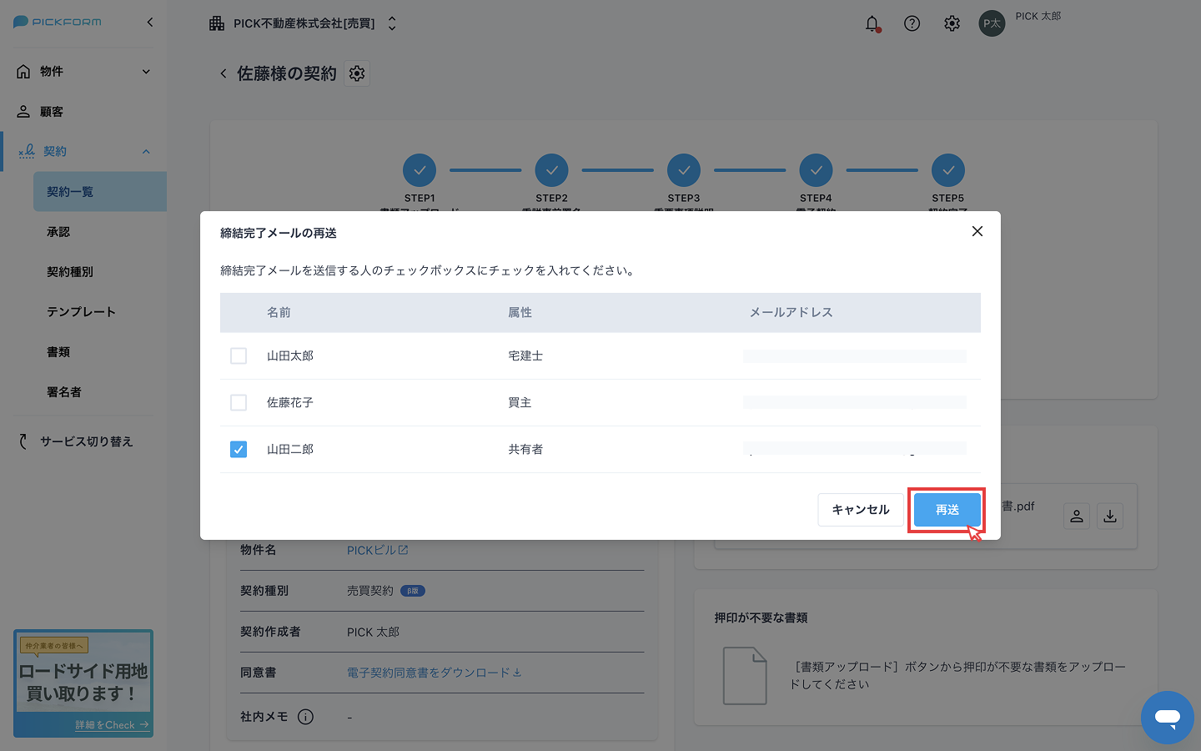Image resolution: width=1201 pixels, height=751 pixels.
Task: Click the 再送 button
Action: (947, 510)
